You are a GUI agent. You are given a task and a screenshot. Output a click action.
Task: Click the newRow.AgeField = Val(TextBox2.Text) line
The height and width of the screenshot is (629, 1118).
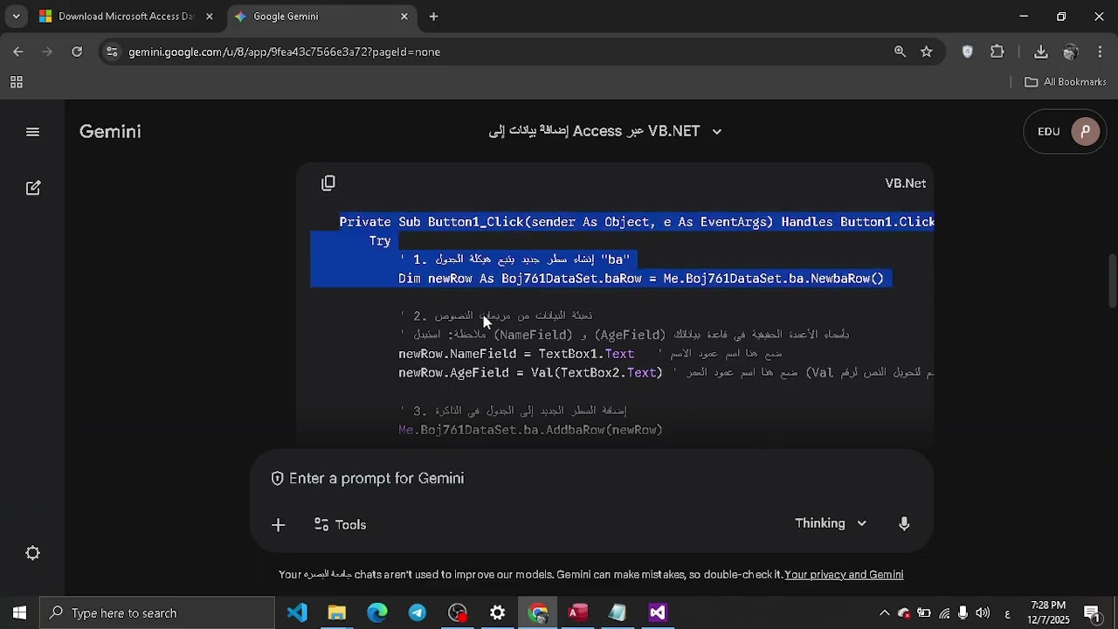530,373
